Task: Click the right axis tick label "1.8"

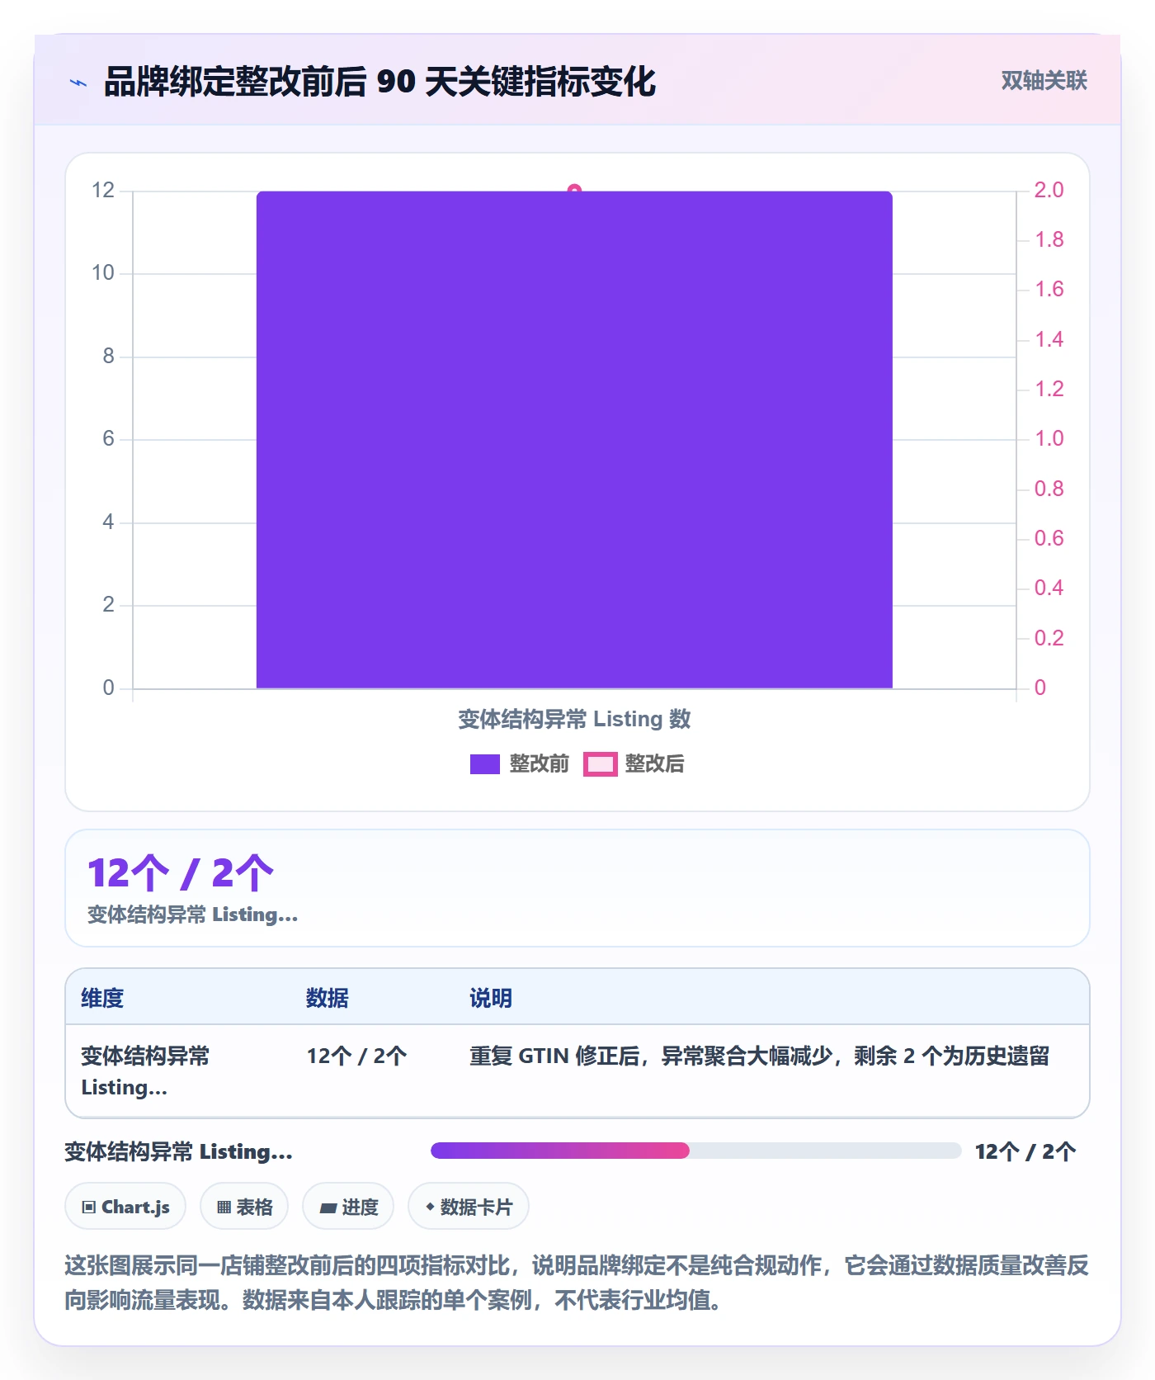Action: coord(1049,240)
